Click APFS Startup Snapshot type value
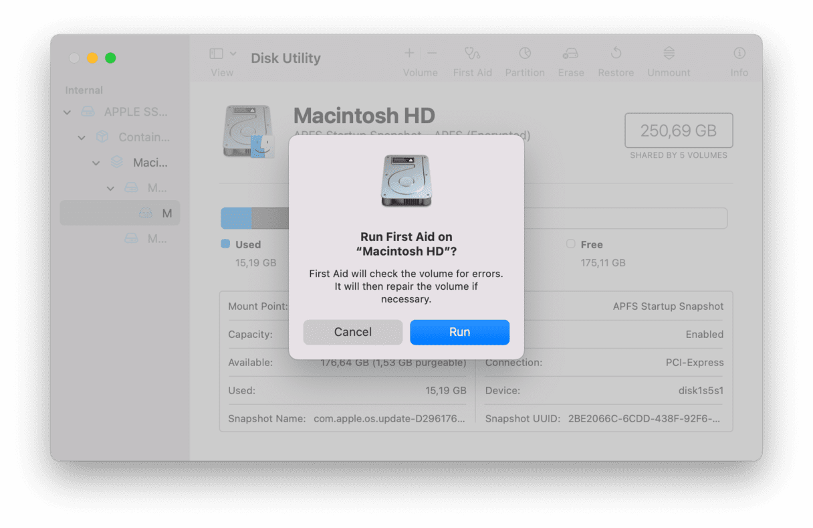Screen dimensions: 813x528 [668, 306]
